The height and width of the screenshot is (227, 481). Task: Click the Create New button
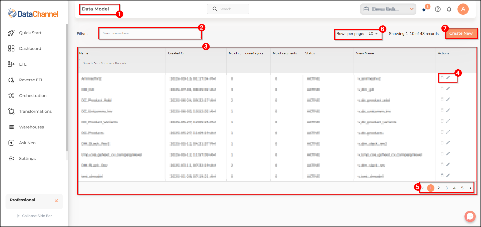[461, 33]
